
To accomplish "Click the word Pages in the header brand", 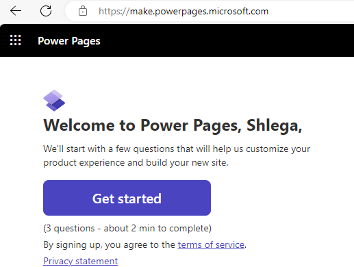I will pos(86,42).
